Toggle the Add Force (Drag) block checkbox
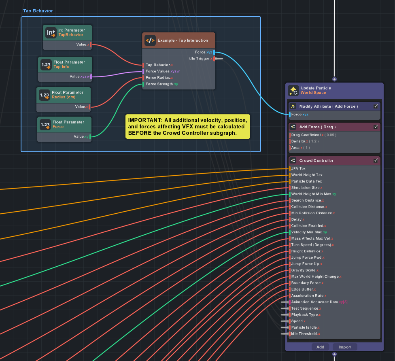This screenshot has height=361, width=395. click(376, 127)
